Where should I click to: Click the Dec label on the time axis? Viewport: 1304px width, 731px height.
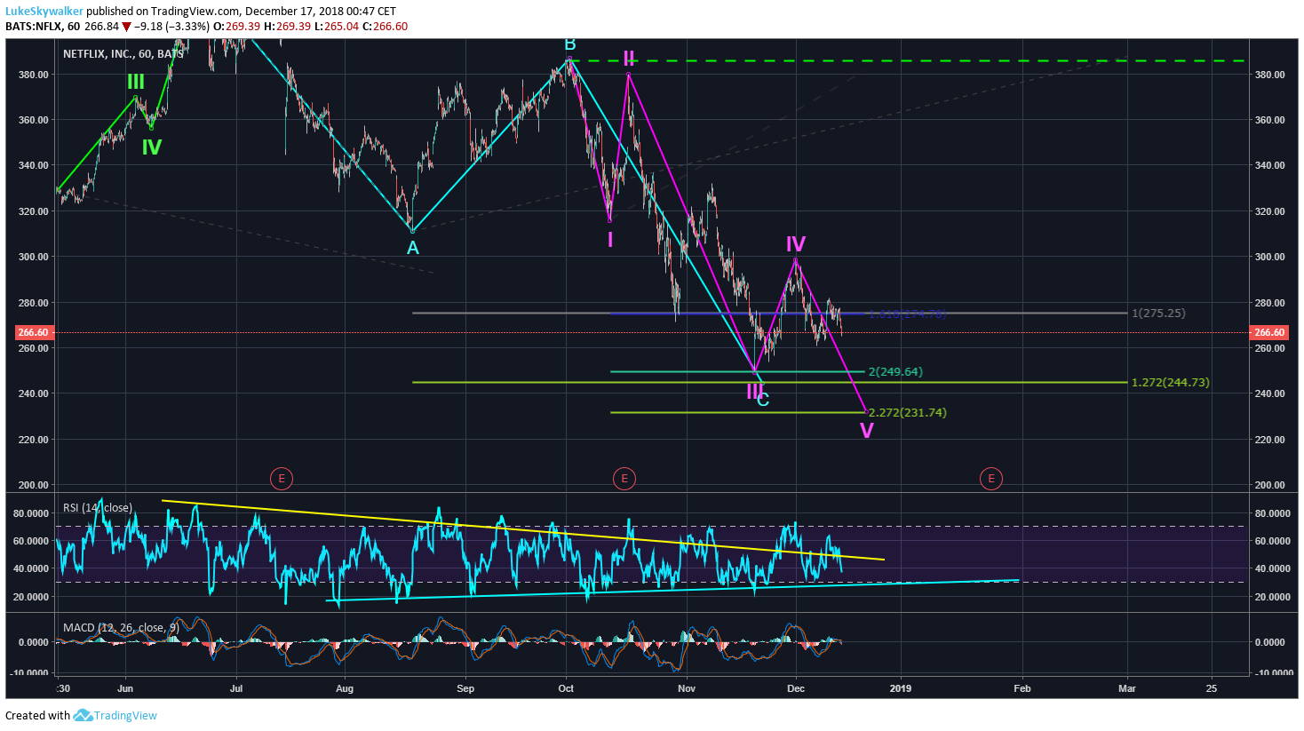pos(796,688)
